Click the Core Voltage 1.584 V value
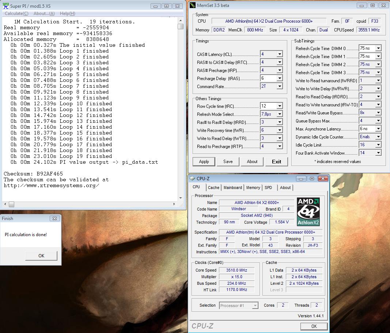 click(x=281, y=222)
